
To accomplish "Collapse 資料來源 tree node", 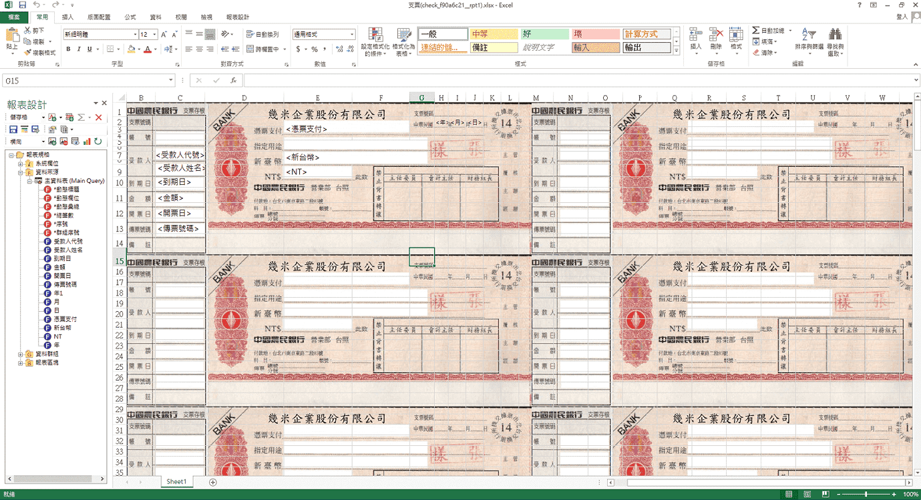I will [x=20, y=172].
